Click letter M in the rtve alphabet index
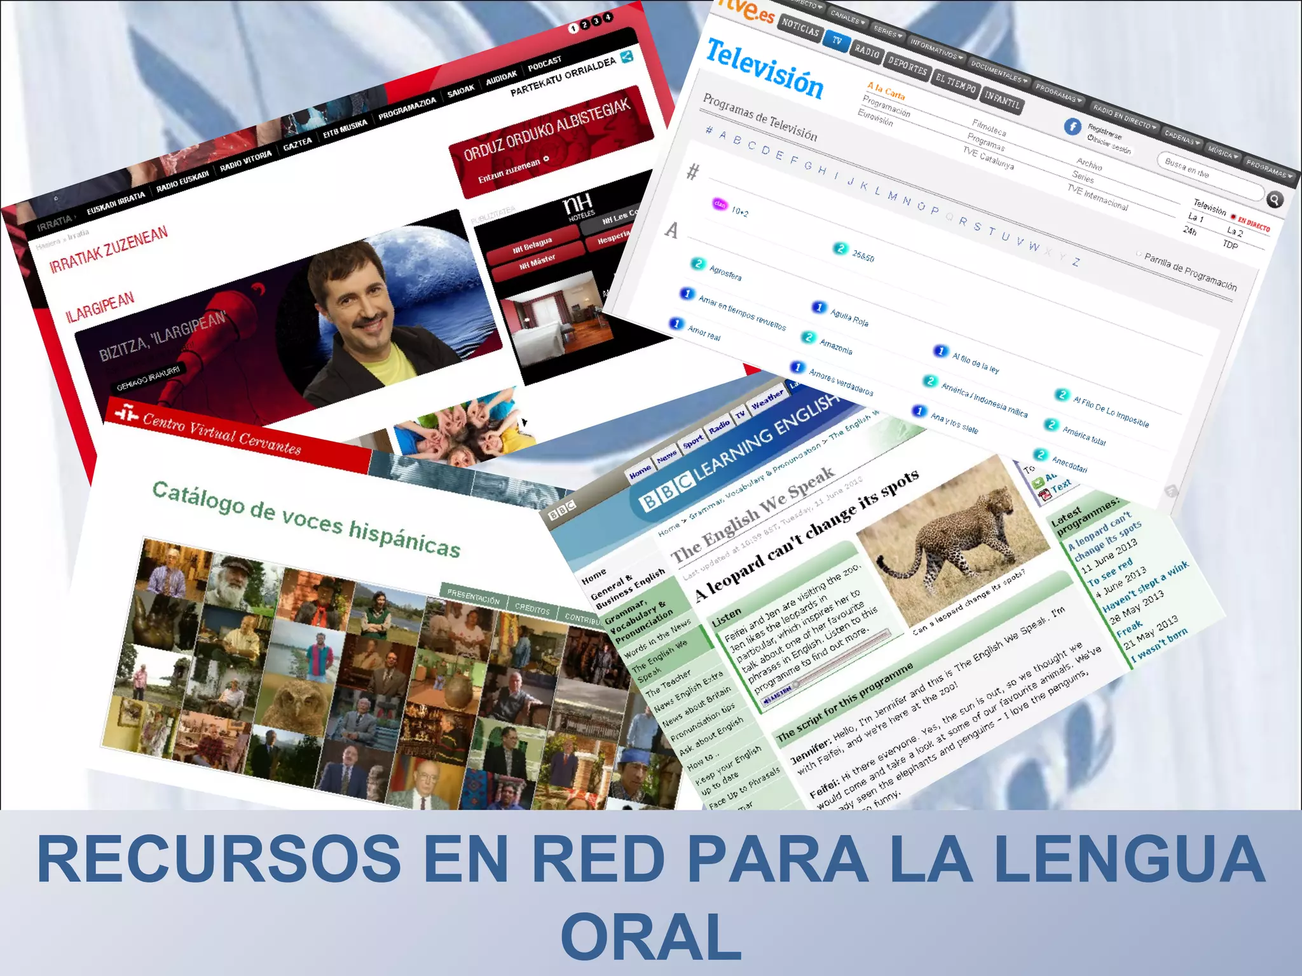Viewport: 1302px width, 976px height. click(893, 197)
